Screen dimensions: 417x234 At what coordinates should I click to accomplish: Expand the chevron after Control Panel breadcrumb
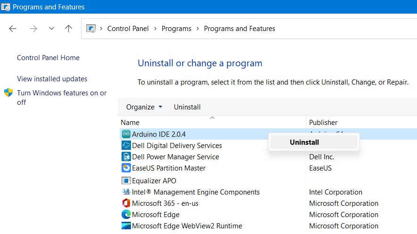(155, 28)
